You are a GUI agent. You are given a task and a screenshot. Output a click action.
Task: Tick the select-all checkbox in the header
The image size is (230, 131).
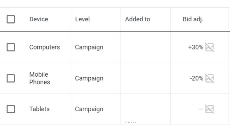(11, 19)
